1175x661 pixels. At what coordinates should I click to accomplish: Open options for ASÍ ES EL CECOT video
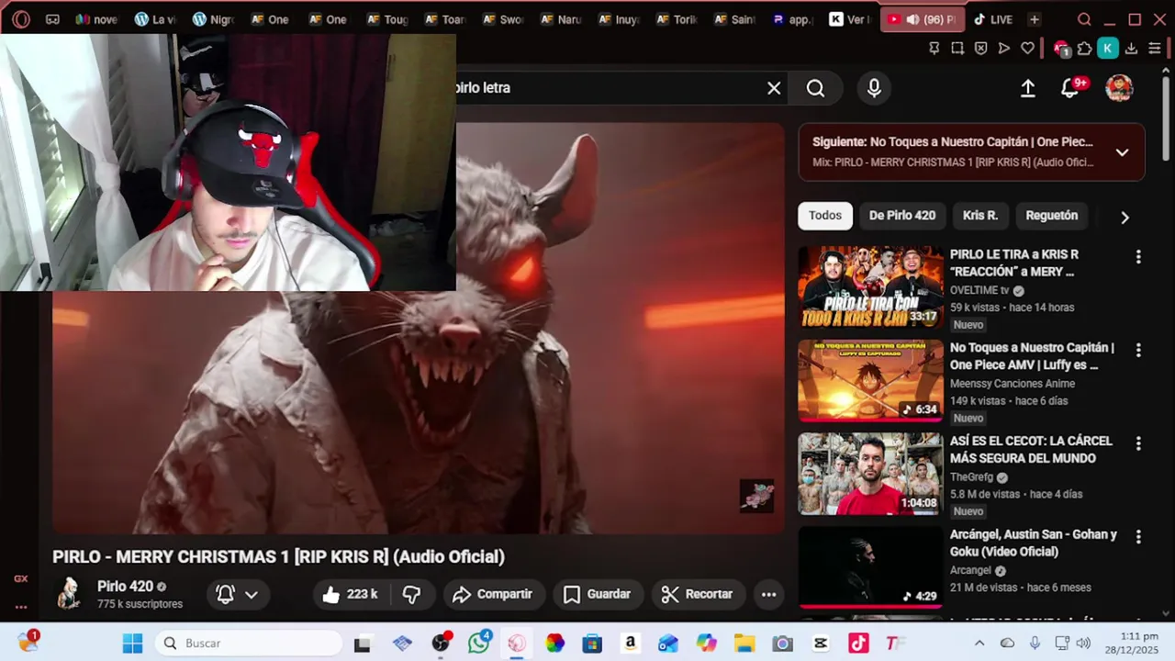tap(1138, 443)
